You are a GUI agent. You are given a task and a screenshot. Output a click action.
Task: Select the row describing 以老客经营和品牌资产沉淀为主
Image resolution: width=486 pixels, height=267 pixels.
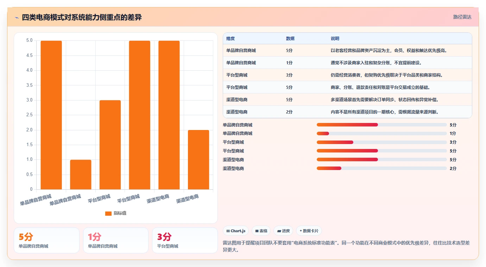[x=347, y=51]
